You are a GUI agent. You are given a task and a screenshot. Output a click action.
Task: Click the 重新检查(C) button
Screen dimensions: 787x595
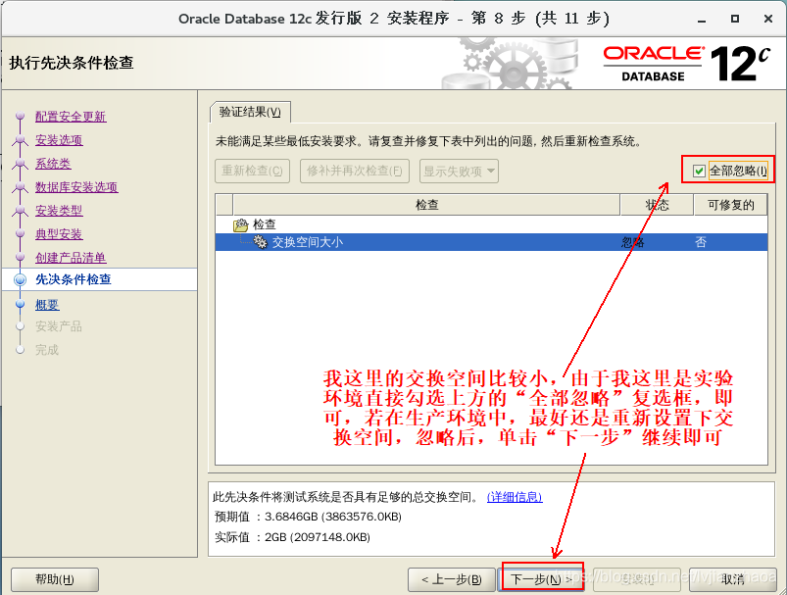tap(253, 172)
